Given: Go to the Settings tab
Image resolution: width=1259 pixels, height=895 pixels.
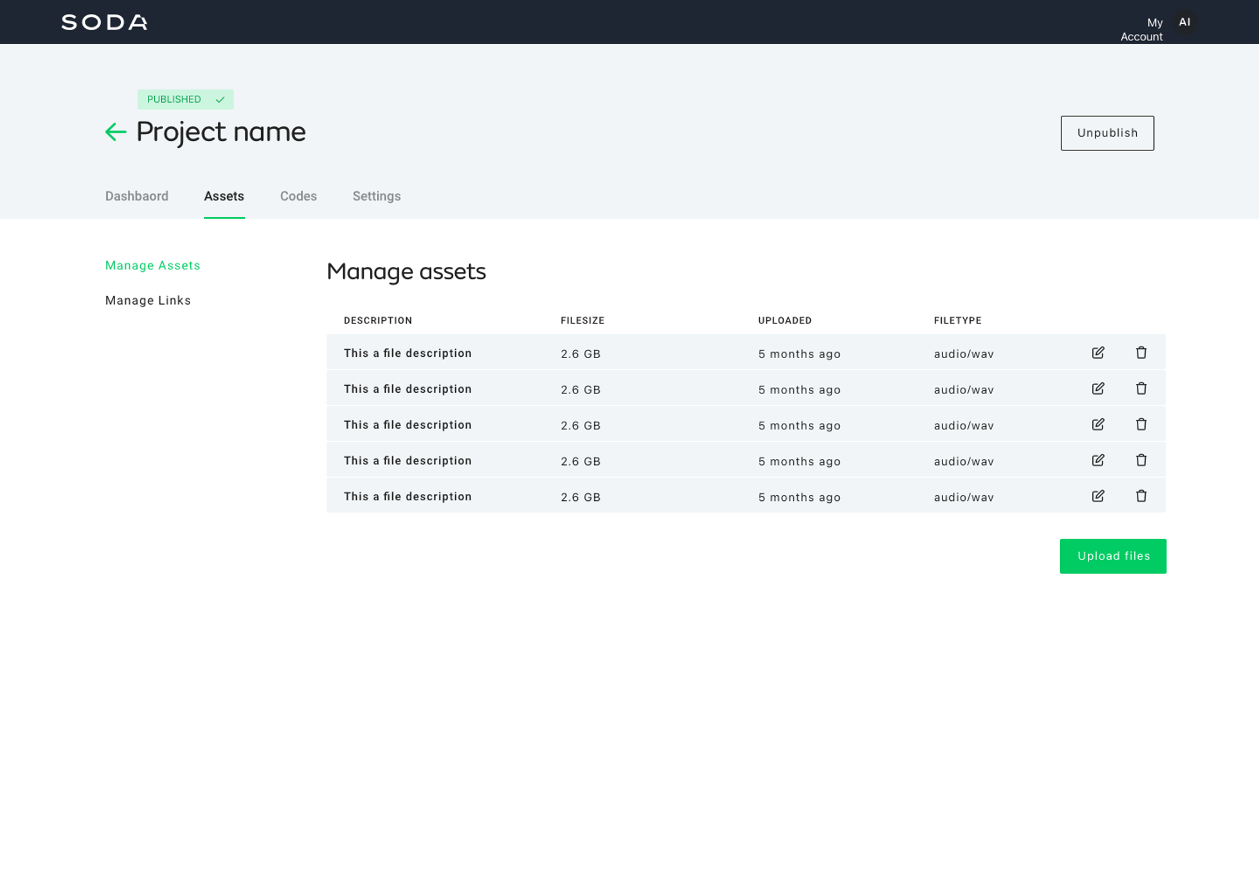Looking at the screenshot, I should pyautogui.click(x=376, y=196).
